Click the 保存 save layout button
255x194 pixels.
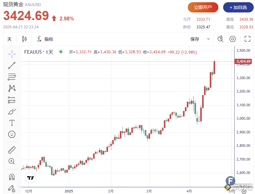tap(195, 39)
